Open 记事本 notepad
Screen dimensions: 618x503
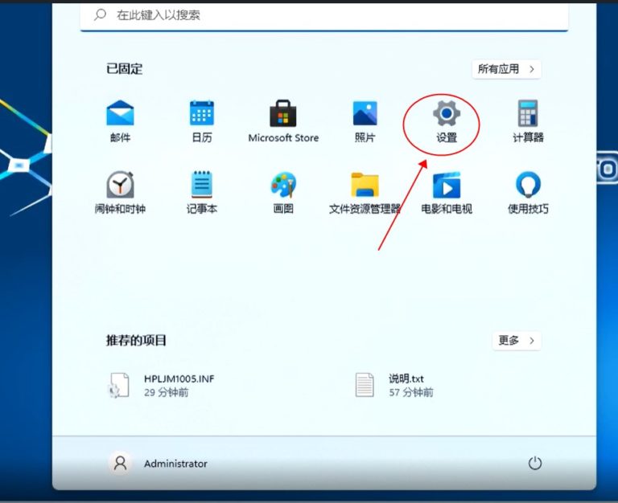[202, 193]
